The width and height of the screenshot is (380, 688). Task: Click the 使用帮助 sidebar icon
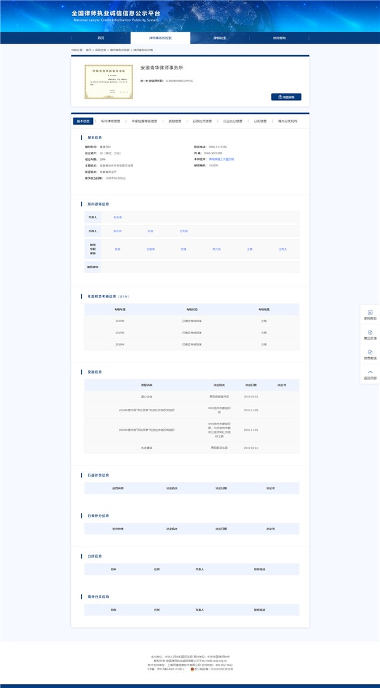[x=370, y=313]
